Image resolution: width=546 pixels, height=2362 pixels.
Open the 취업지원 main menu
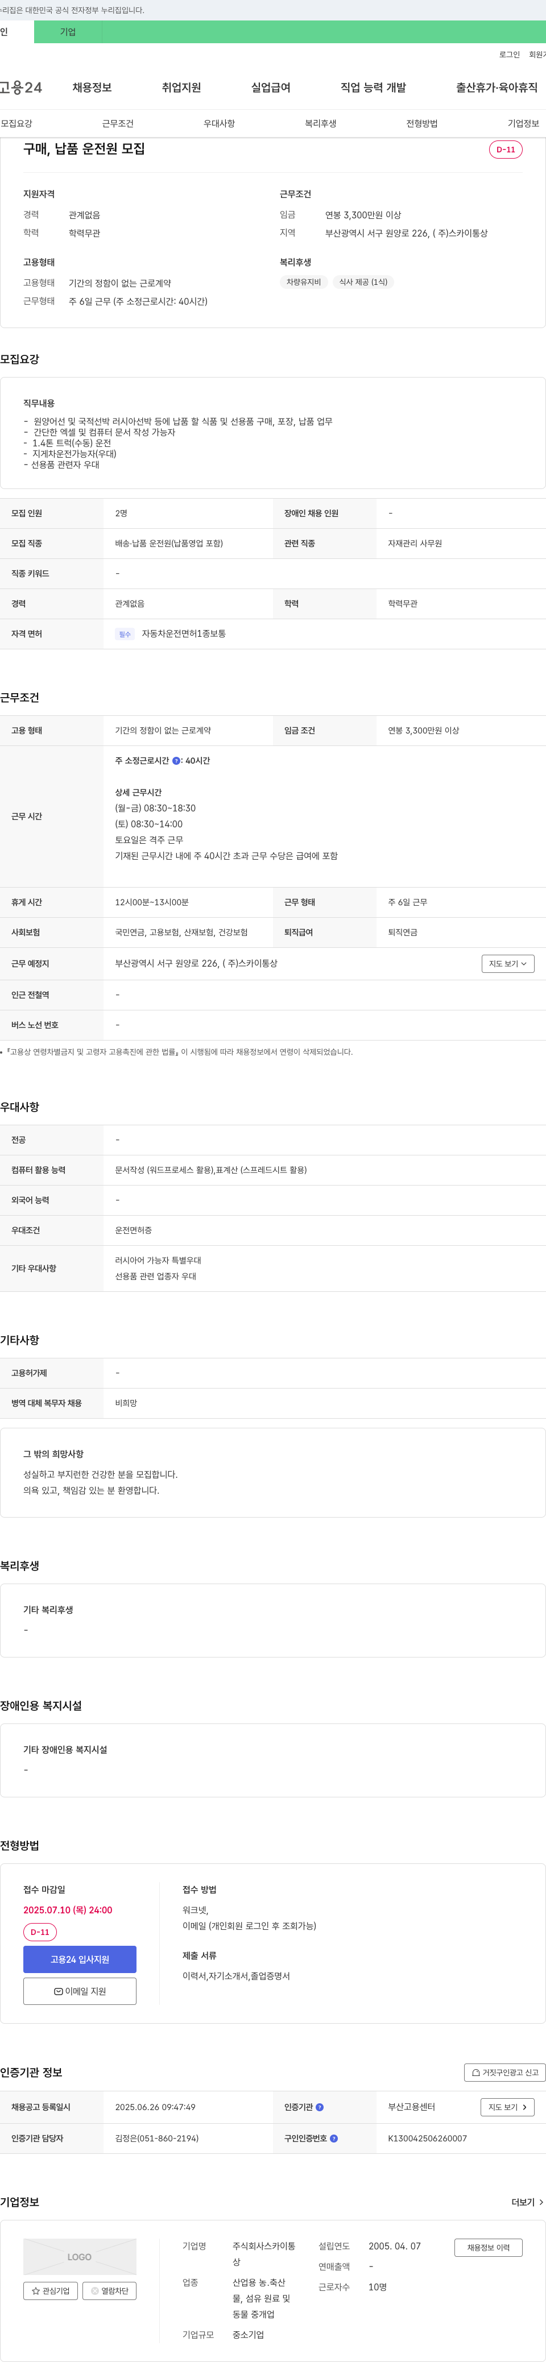coord(181,88)
